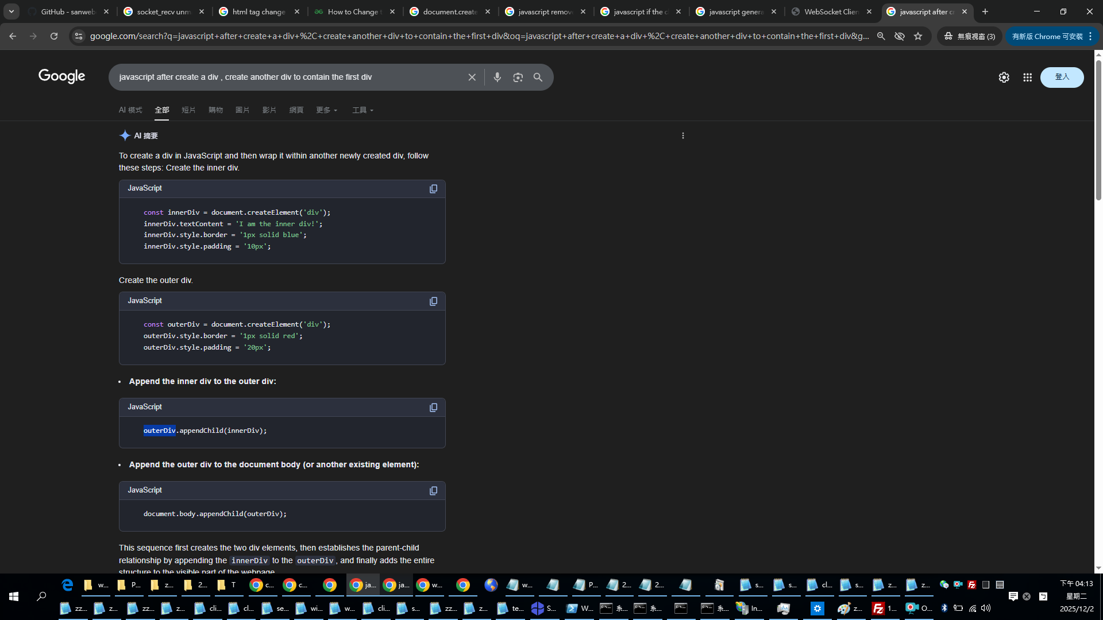The height and width of the screenshot is (620, 1103).
Task: Switch to the WebSocket Client browser tab
Action: [830, 11]
